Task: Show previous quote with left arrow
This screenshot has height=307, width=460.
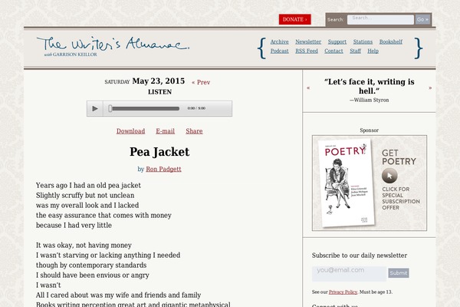Action: tap(308, 87)
